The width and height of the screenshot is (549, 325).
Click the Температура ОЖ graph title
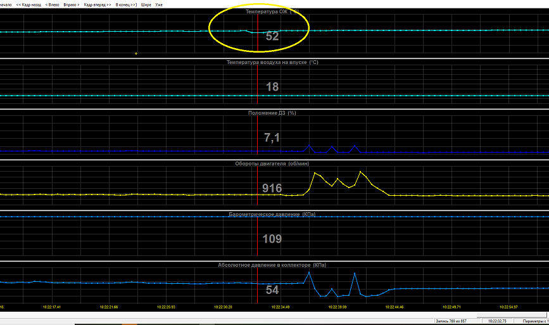pyautogui.click(x=272, y=11)
